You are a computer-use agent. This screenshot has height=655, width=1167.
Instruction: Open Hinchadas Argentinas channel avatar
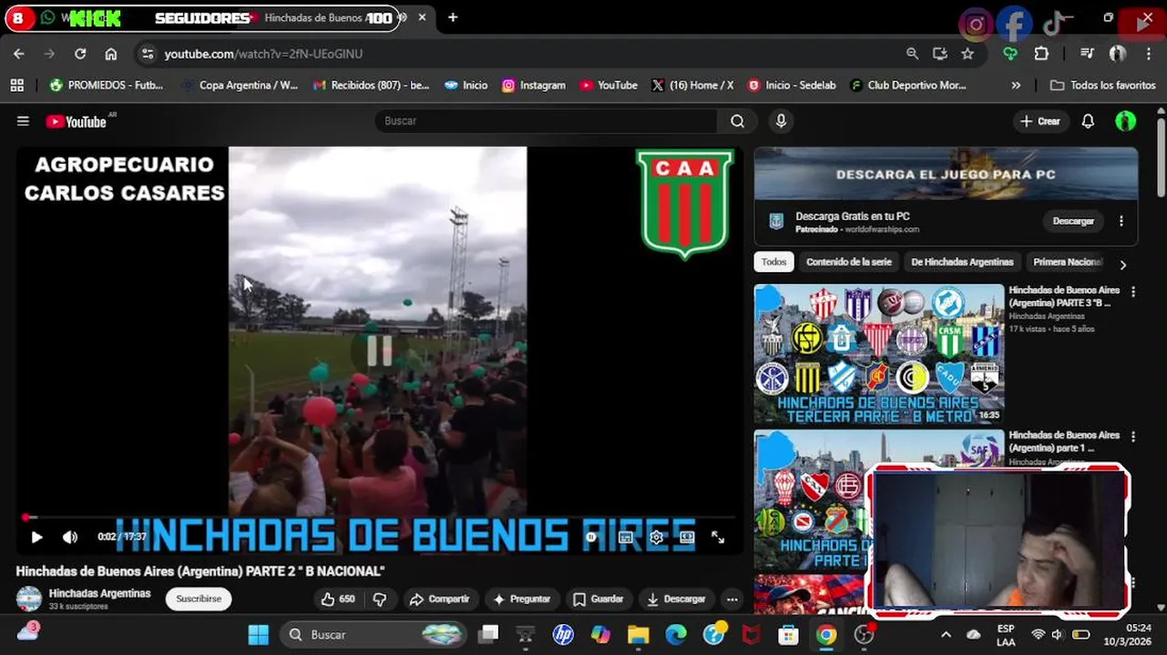tap(29, 599)
